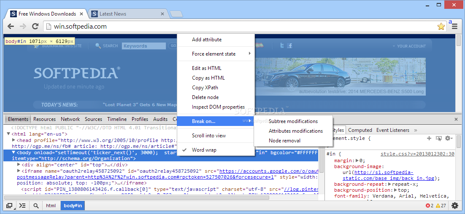This screenshot has width=465, height=214.
Task: Select Attributes modifications breakpoint
Action: click(293, 131)
